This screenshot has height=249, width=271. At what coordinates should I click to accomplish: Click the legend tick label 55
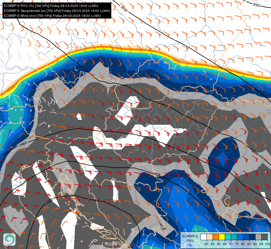coord(213,244)
